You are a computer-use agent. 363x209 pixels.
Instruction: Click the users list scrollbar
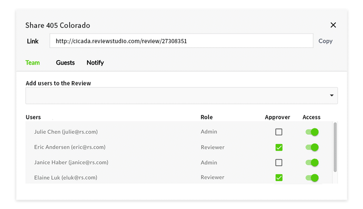pyautogui.click(x=335, y=147)
